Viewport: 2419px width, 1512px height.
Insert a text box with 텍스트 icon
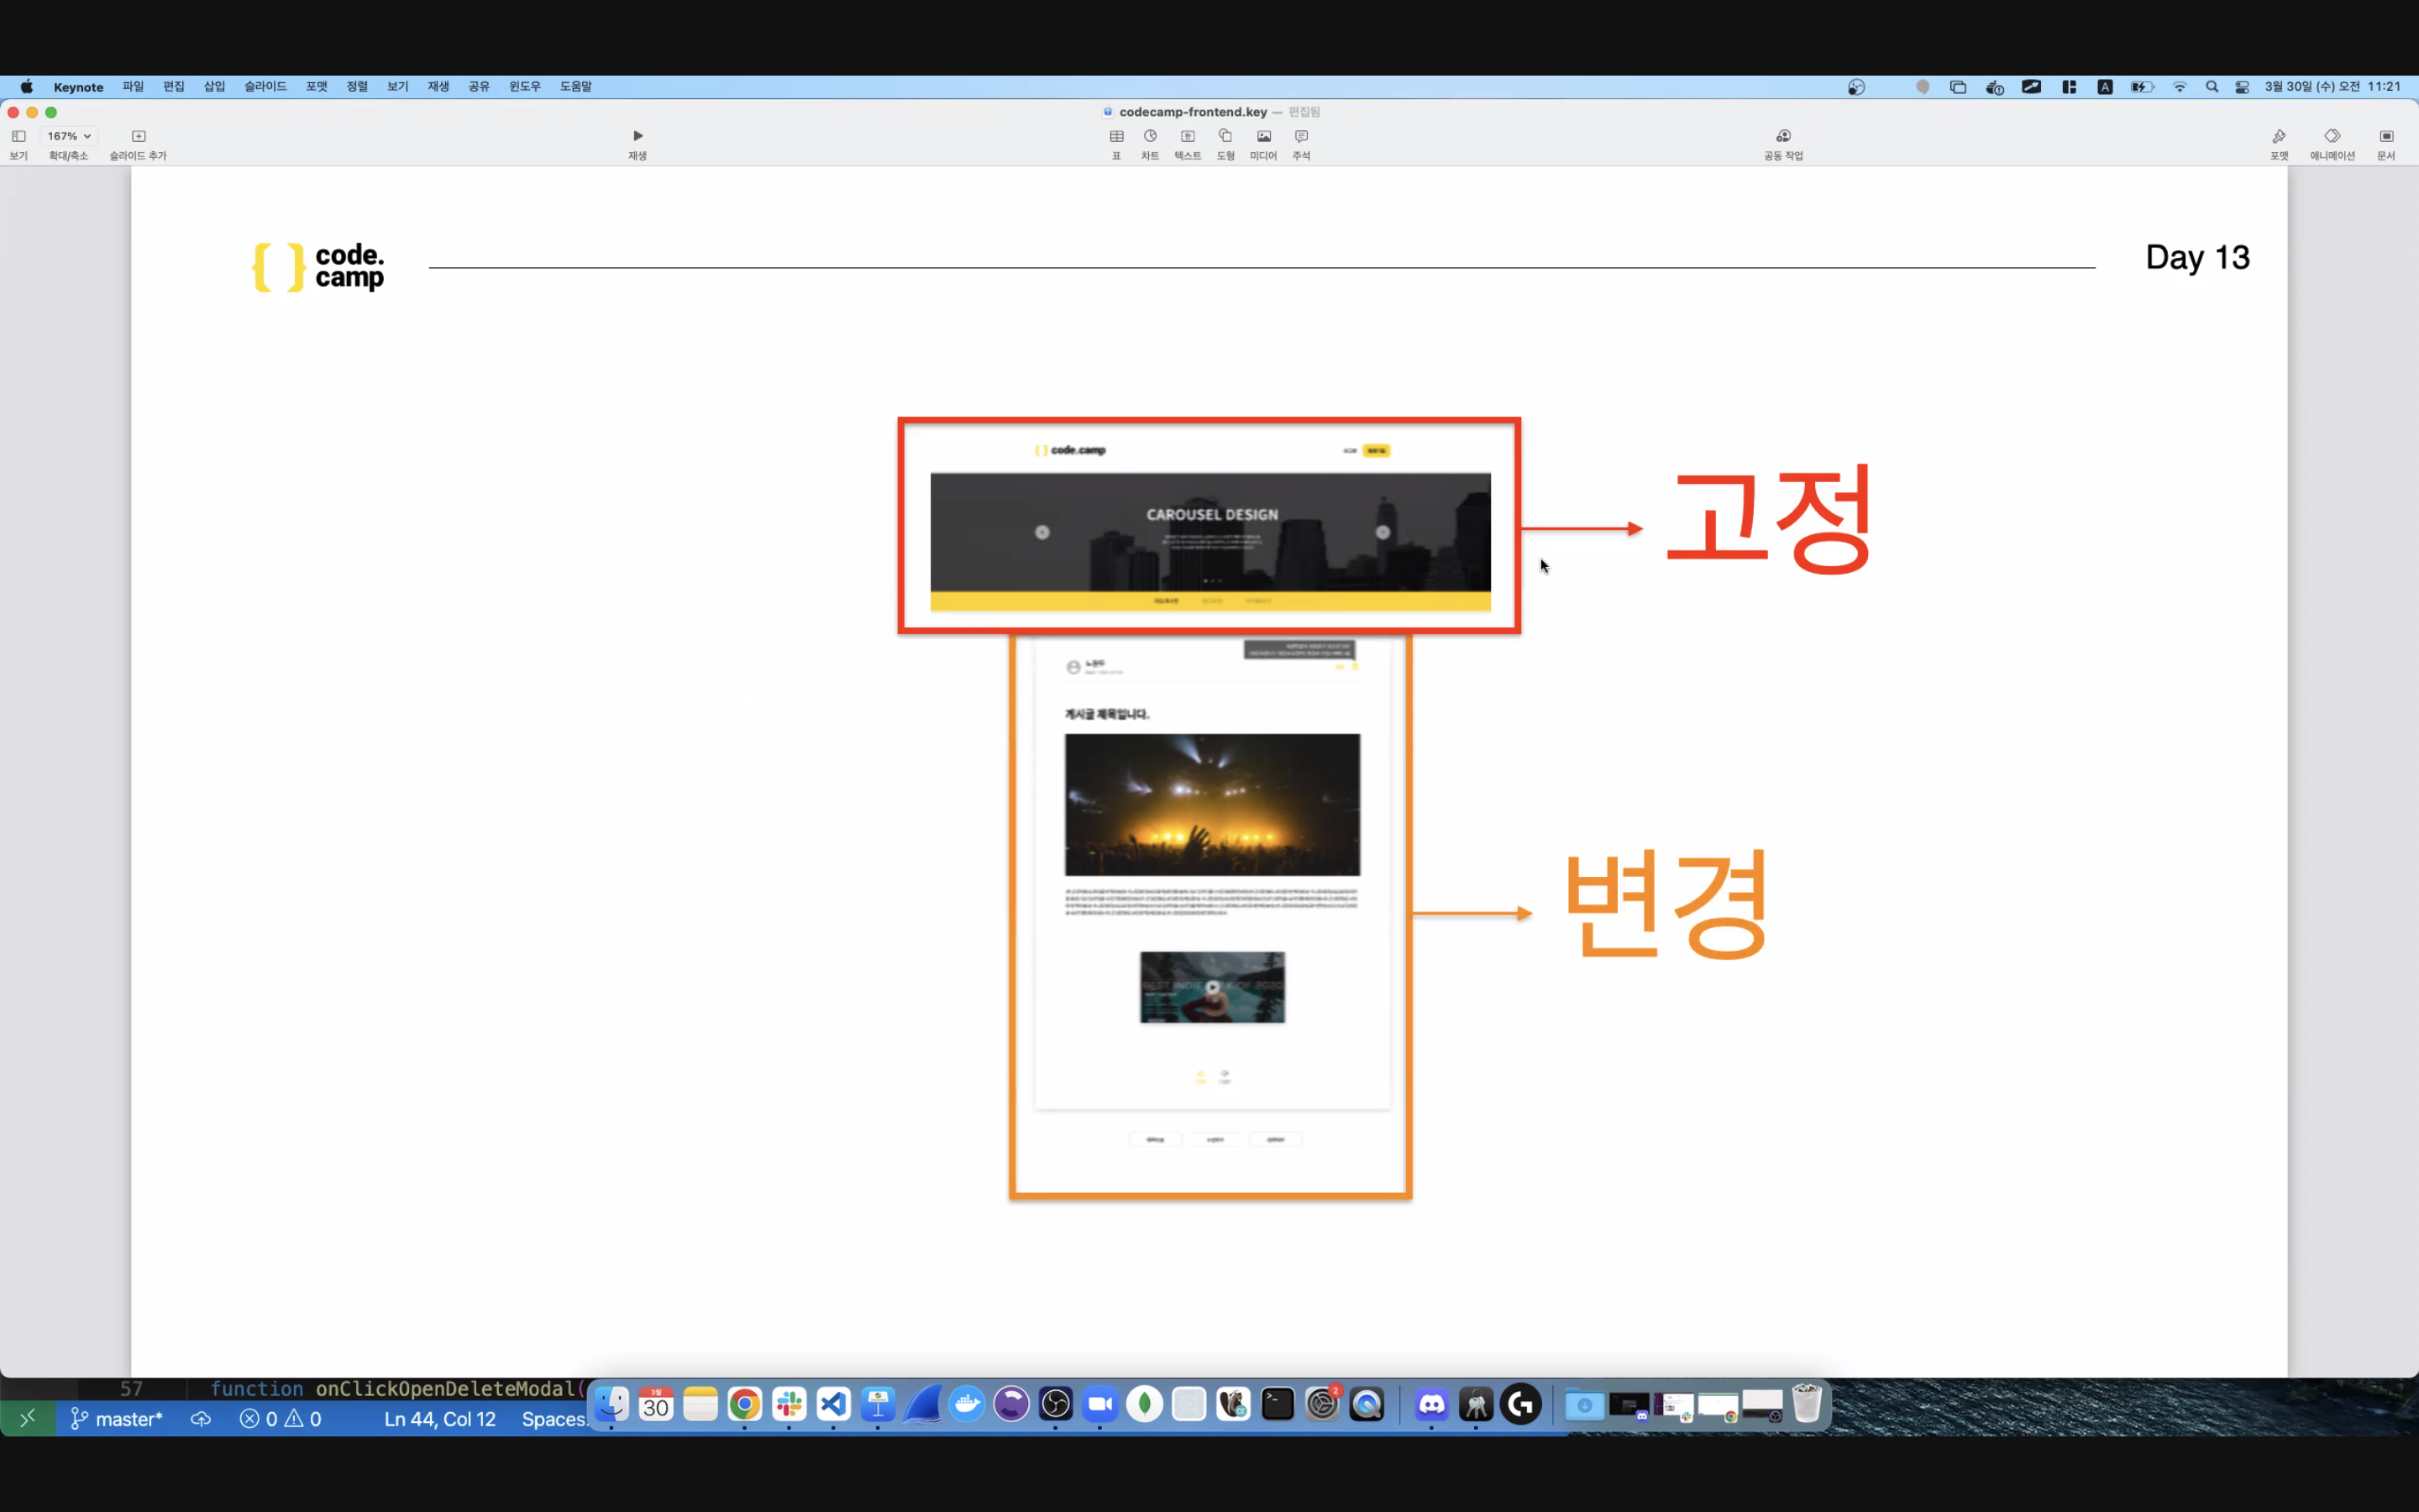point(1188,137)
